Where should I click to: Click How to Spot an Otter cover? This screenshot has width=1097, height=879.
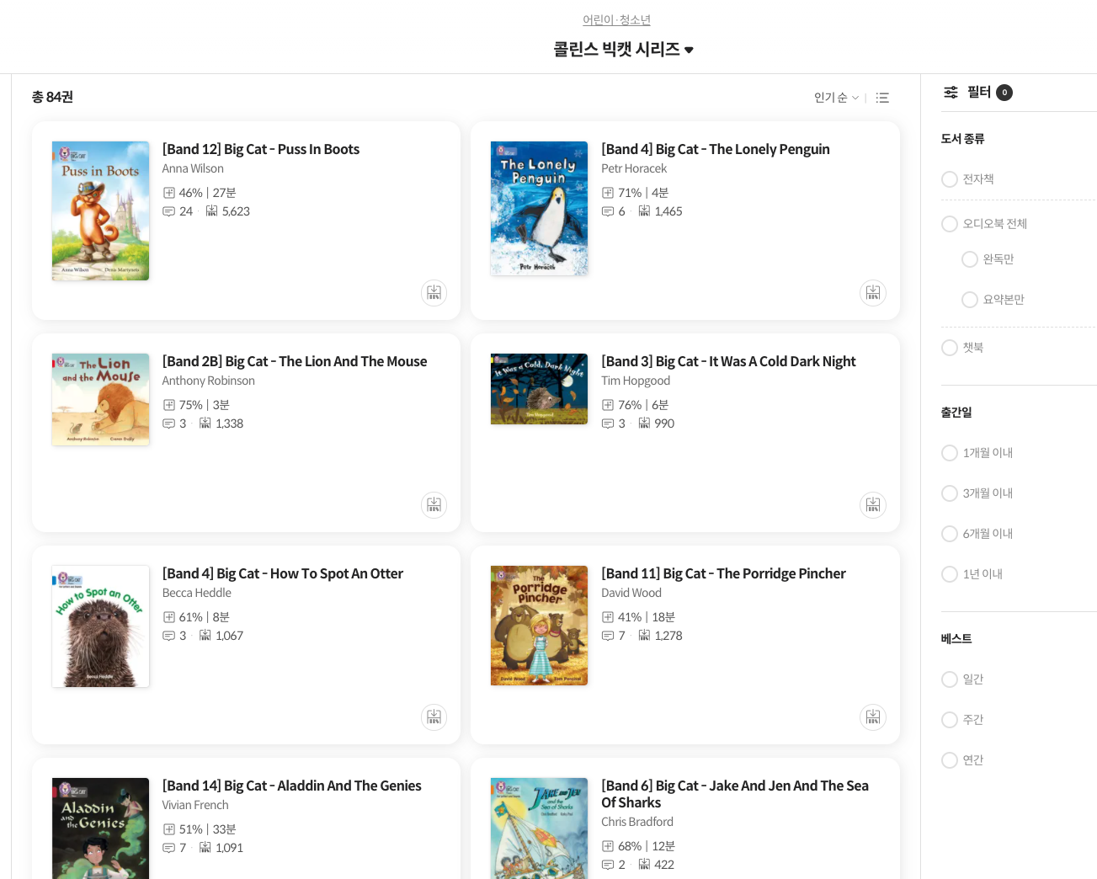[100, 626]
